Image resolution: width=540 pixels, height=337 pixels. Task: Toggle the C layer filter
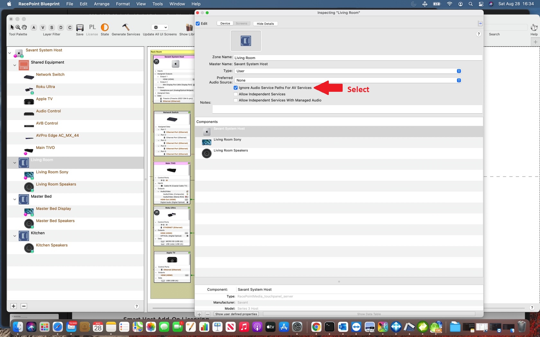tap(70, 28)
